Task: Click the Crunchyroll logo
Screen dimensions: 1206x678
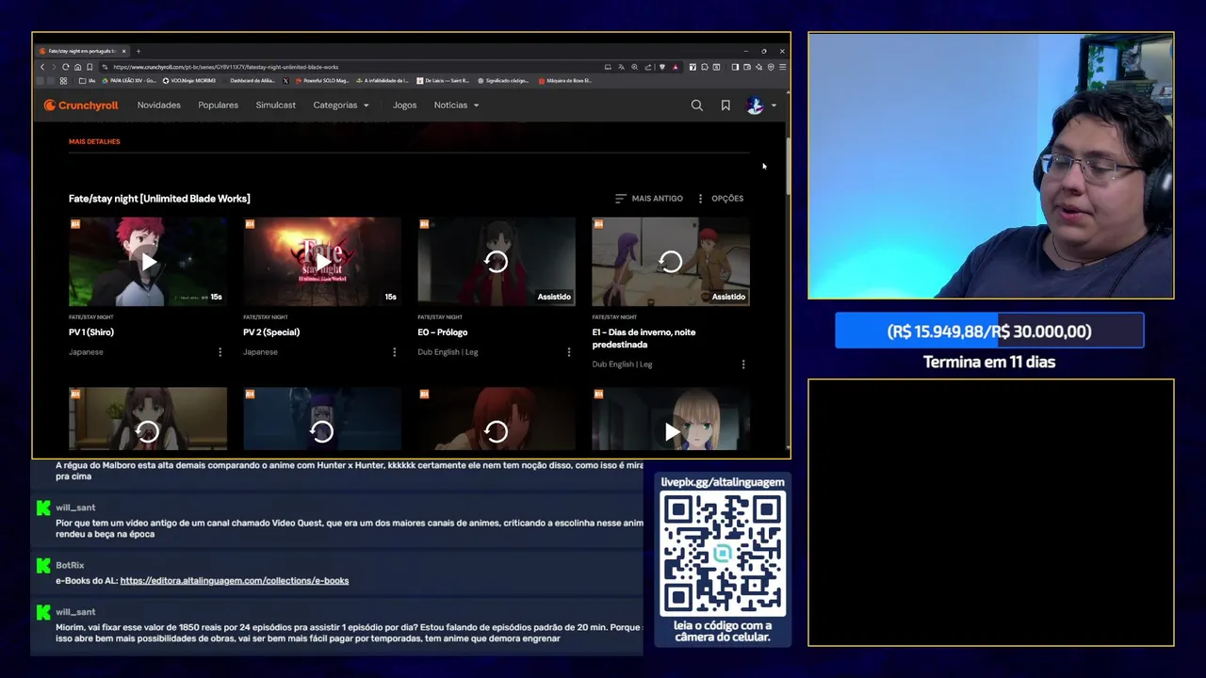Action: tap(81, 105)
